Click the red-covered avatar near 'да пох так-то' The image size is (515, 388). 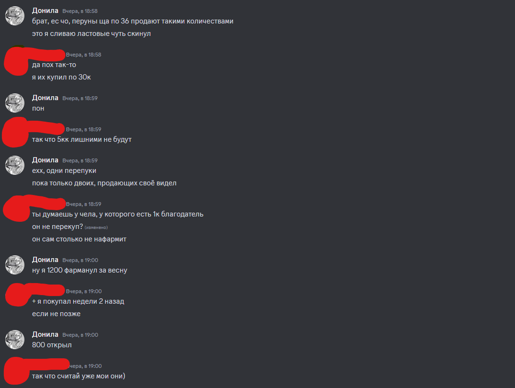pyautogui.click(x=16, y=61)
